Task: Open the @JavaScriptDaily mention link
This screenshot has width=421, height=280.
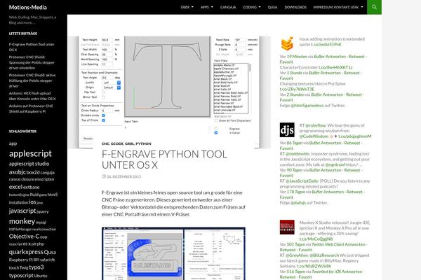Action: [x=302, y=181]
